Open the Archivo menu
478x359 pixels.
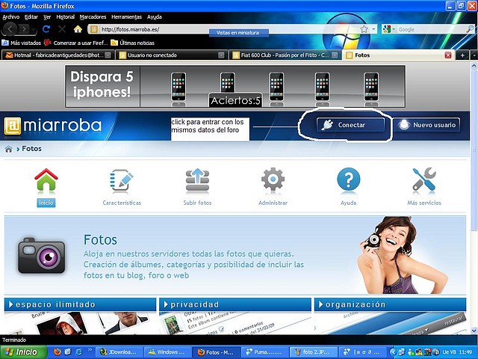(x=11, y=17)
